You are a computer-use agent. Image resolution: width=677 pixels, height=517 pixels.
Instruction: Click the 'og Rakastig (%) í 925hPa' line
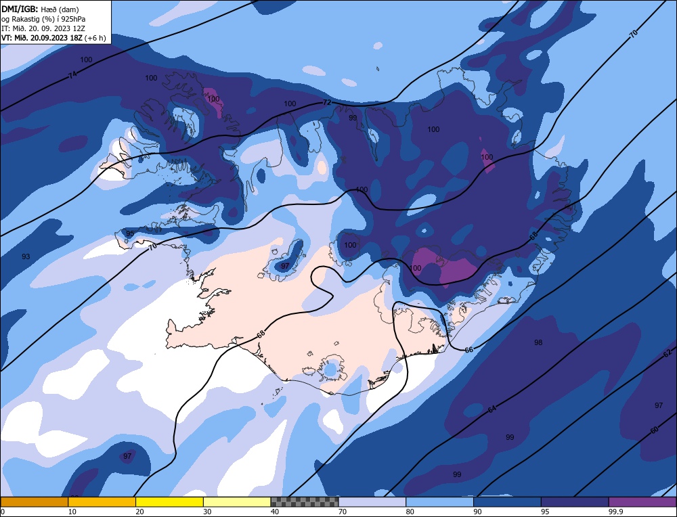(x=43, y=19)
